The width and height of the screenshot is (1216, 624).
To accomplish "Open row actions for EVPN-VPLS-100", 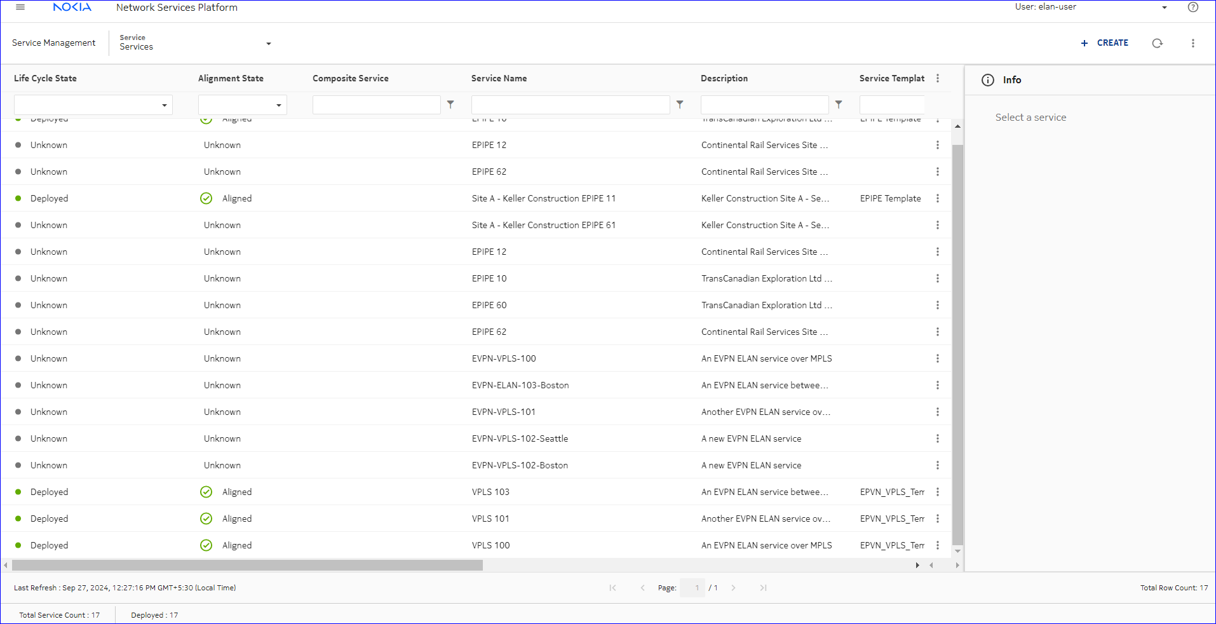I will (937, 358).
